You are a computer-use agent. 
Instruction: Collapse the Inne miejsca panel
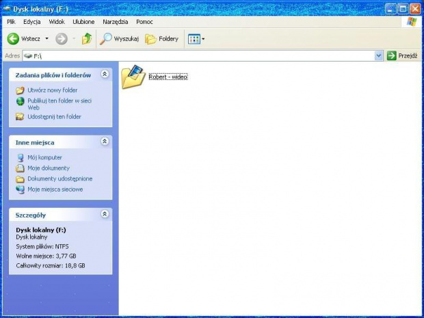pos(105,142)
